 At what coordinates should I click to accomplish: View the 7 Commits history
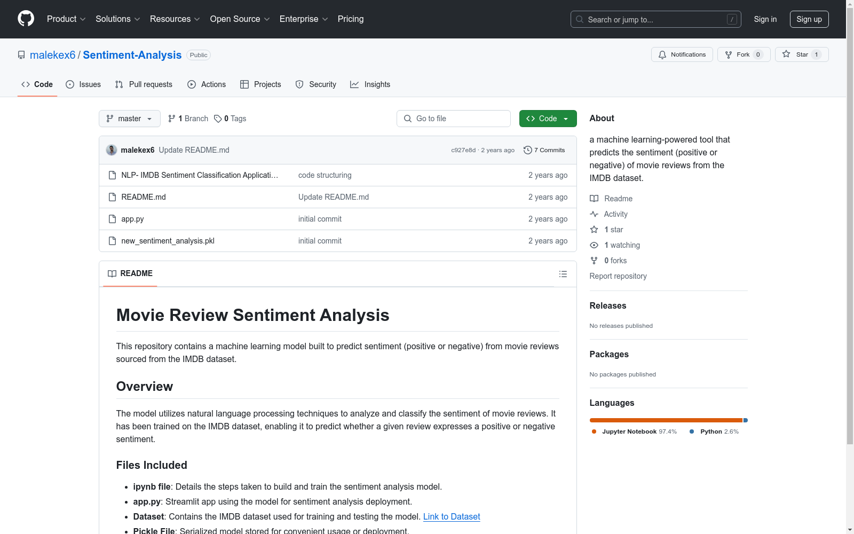tap(544, 150)
